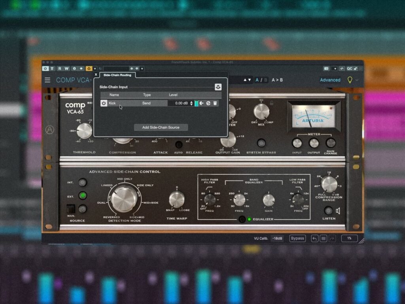The width and height of the screenshot is (405, 304).
Task: Click the Send type cell for Kick
Action: point(146,103)
